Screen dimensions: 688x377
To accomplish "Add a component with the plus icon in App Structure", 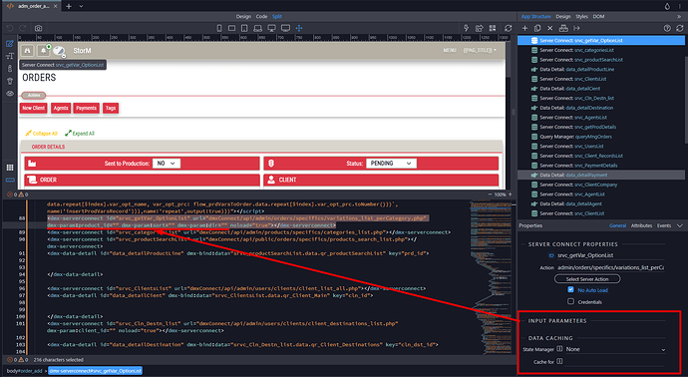I will tap(524, 28).
